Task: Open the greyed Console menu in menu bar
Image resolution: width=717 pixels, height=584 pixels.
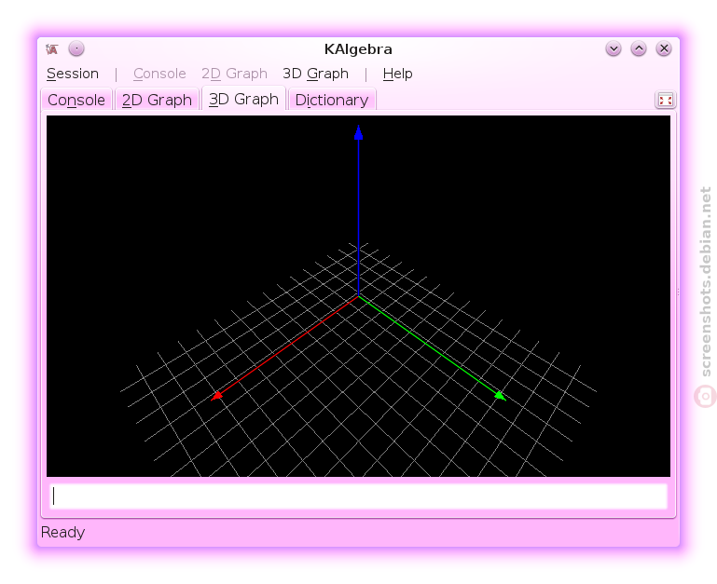Action: click(159, 74)
